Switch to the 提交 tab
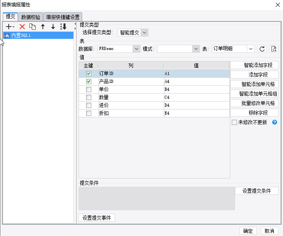 (x=10, y=17)
